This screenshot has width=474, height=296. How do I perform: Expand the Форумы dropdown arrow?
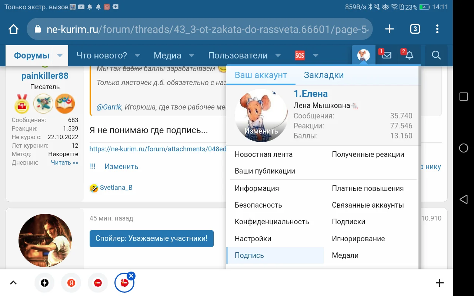[x=60, y=55]
